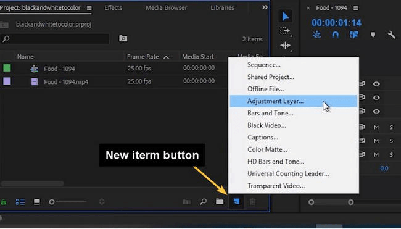Click the Find magnifier icon

[x=204, y=202]
